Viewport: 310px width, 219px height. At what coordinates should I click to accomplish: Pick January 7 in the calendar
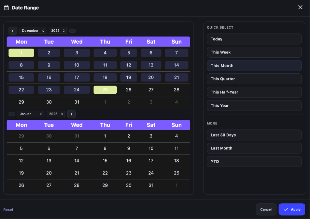77,148
